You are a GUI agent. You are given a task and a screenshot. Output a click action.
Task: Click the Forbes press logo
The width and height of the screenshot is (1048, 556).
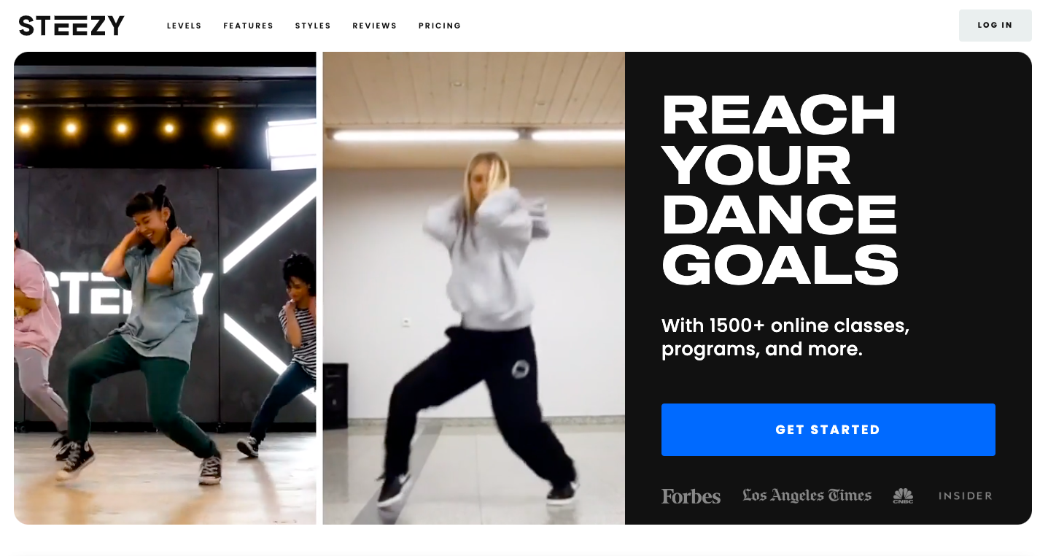coord(691,496)
